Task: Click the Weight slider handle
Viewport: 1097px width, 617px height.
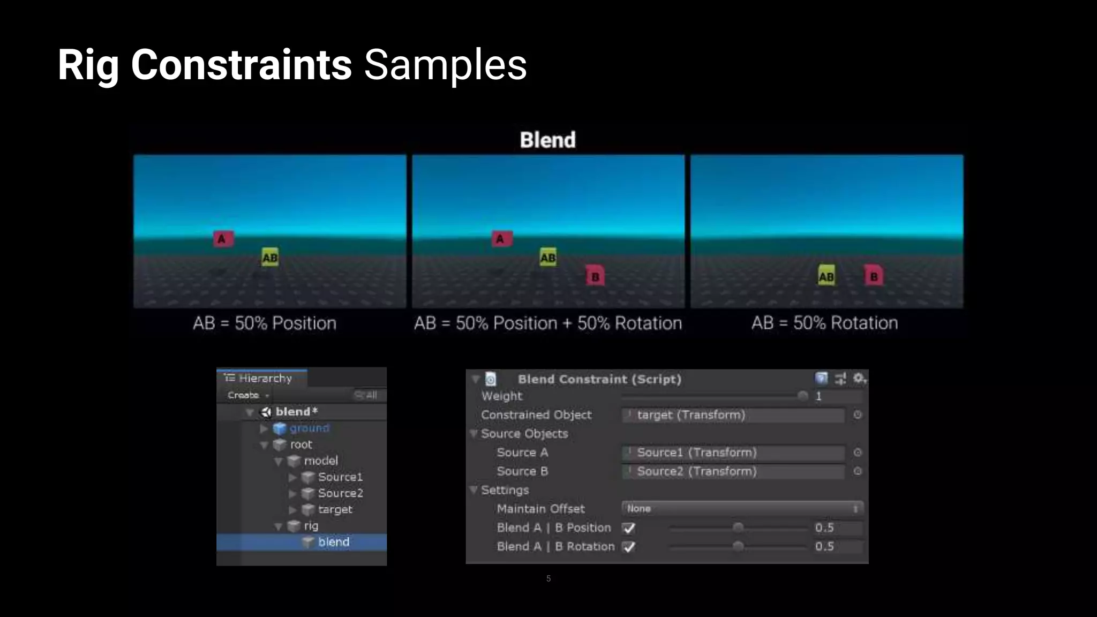Action: (x=802, y=396)
